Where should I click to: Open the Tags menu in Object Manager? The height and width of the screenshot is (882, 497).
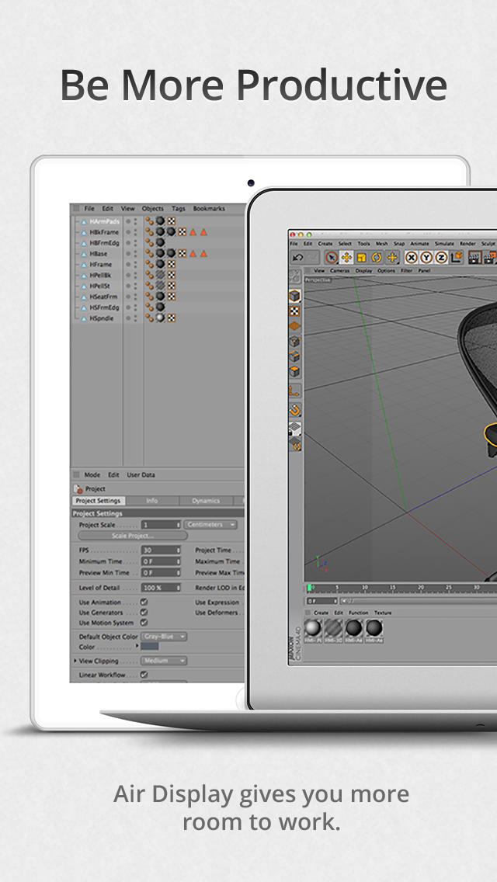pyautogui.click(x=179, y=209)
